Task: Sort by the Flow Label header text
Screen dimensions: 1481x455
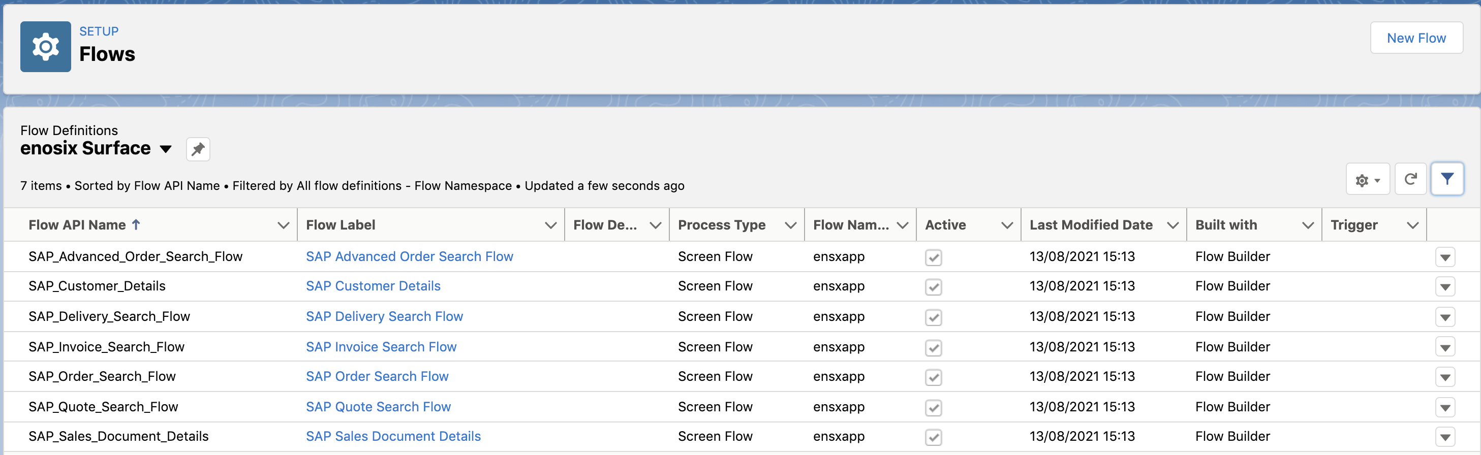Action: 341,225
